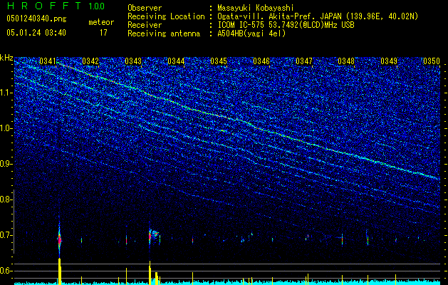Click the 'Receiving Location' label
The image size is (448, 285).
click(x=166, y=16)
